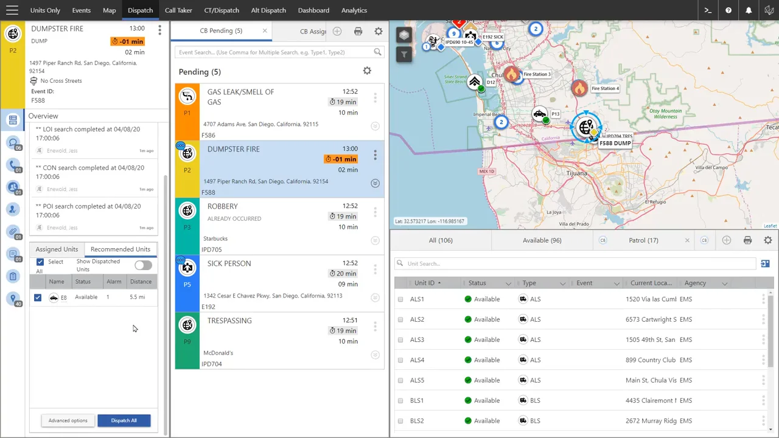Screen dimensions: 779x438
Task: Check the ALS1 unit row checkbox
Action: click(400, 299)
